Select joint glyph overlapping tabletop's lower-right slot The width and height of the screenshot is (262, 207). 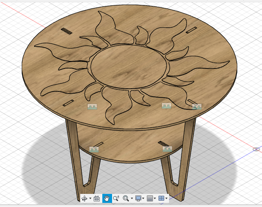(197, 107)
